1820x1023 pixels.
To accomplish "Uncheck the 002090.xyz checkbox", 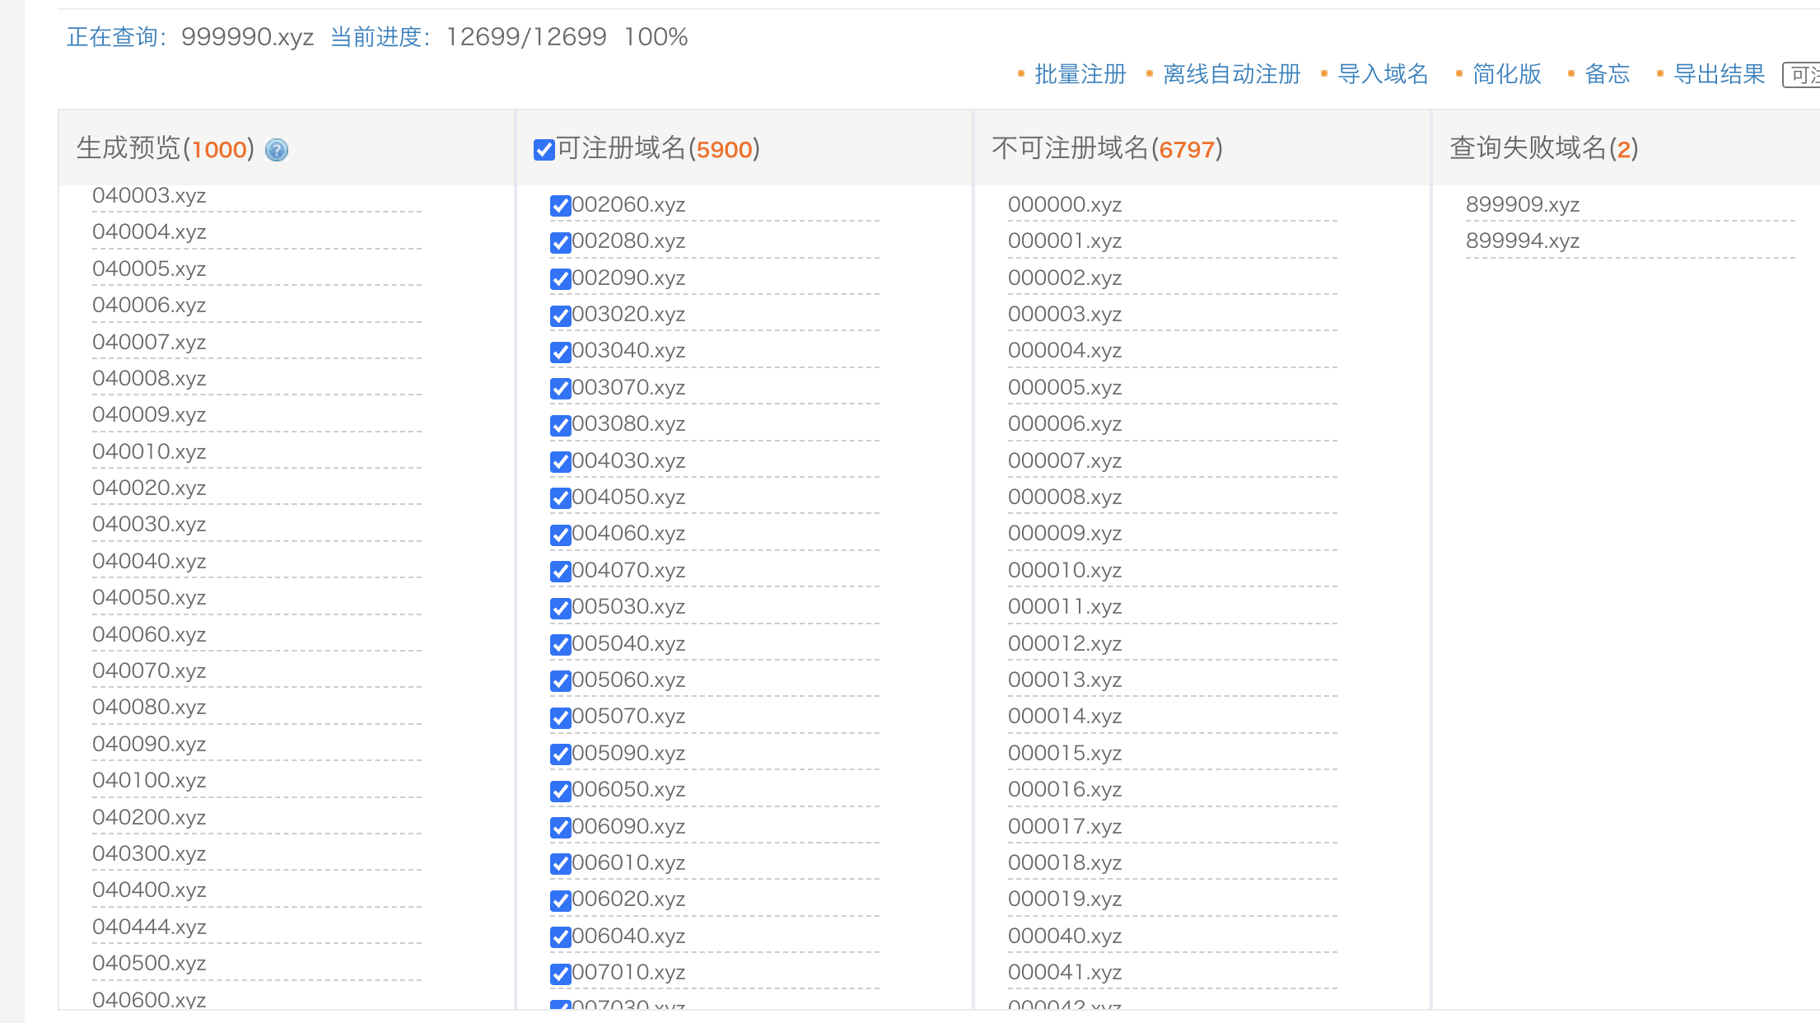I will coord(561,279).
